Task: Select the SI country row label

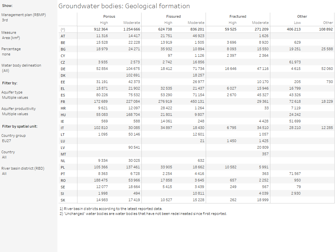Action: (x=62, y=194)
